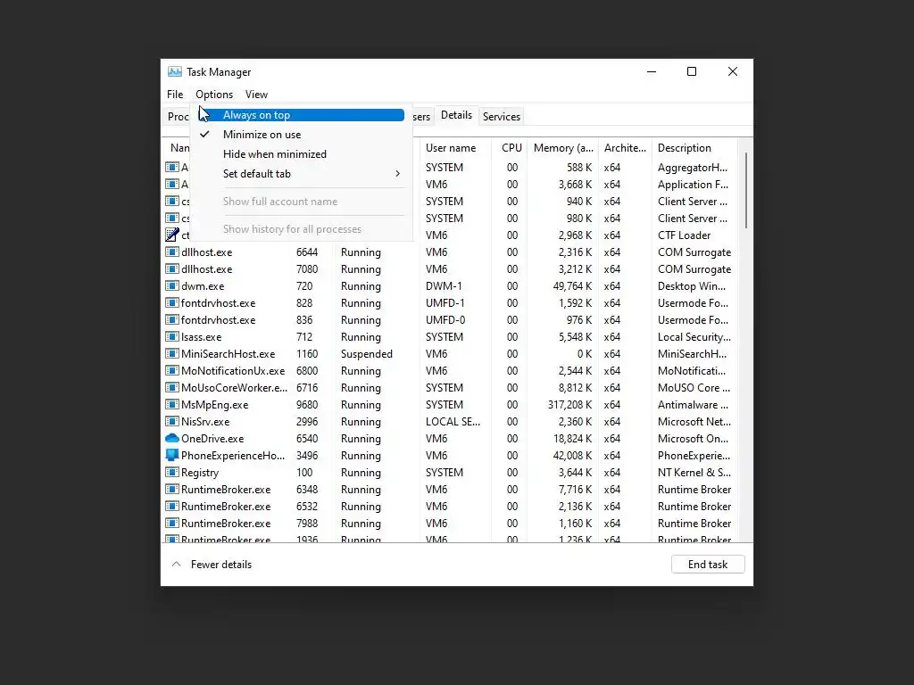Enable Always on top option
The height and width of the screenshot is (685, 914).
(x=302, y=115)
